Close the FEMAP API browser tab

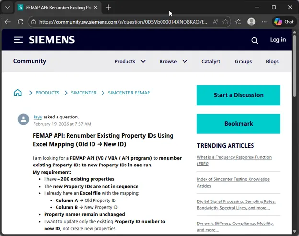point(96,8)
